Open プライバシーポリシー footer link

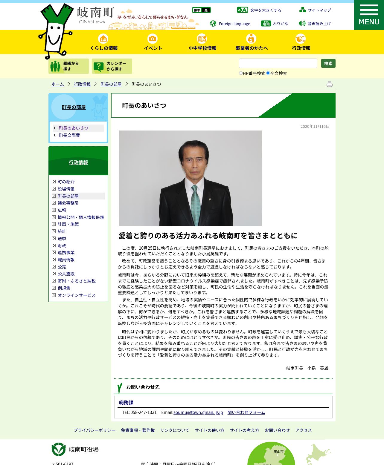click(x=95, y=430)
